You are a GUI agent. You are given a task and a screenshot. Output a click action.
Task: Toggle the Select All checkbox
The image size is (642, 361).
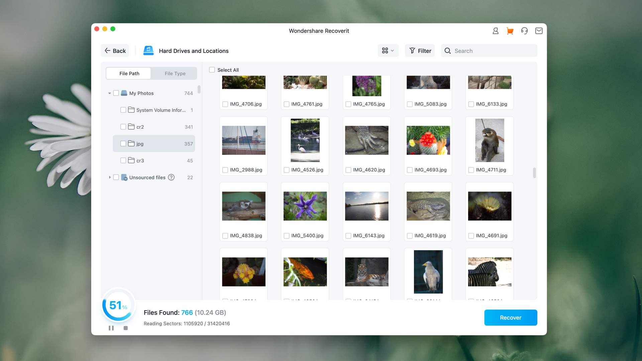(212, 70)
